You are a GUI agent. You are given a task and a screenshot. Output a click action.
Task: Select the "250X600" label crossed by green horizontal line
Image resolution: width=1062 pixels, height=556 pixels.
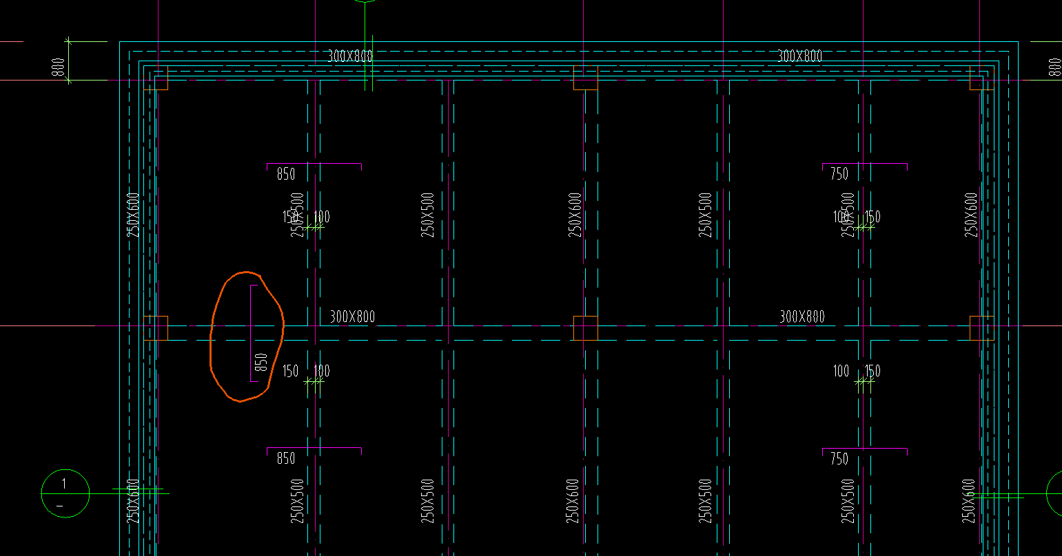[x=134, y=501]
